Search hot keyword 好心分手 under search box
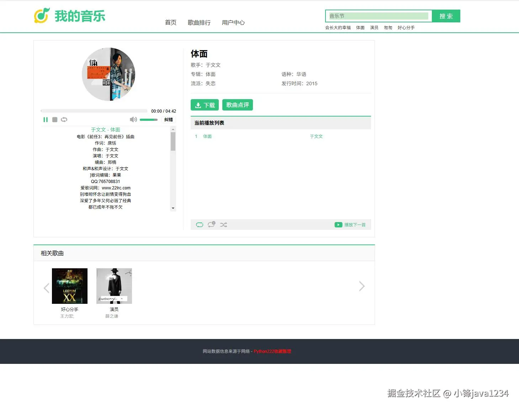The height and width of the screenshot is (409, 519). [406, 28]
